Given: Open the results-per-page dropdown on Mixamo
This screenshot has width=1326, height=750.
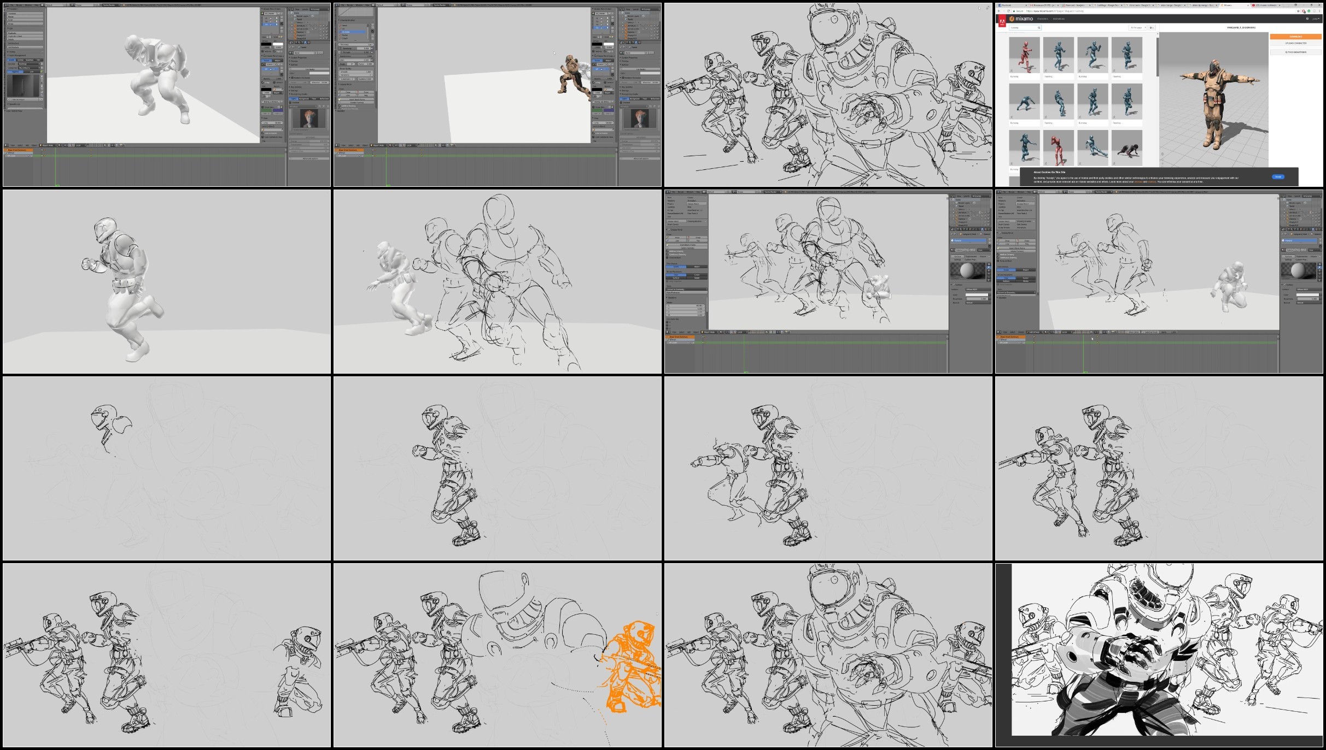Looking at the screenshot, I should 1137,27.
